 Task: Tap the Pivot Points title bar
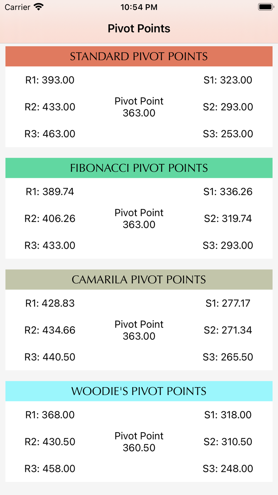pos(139,28)
